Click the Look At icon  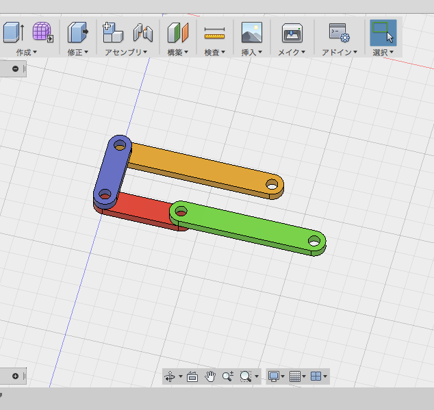(x=192, y=376)
